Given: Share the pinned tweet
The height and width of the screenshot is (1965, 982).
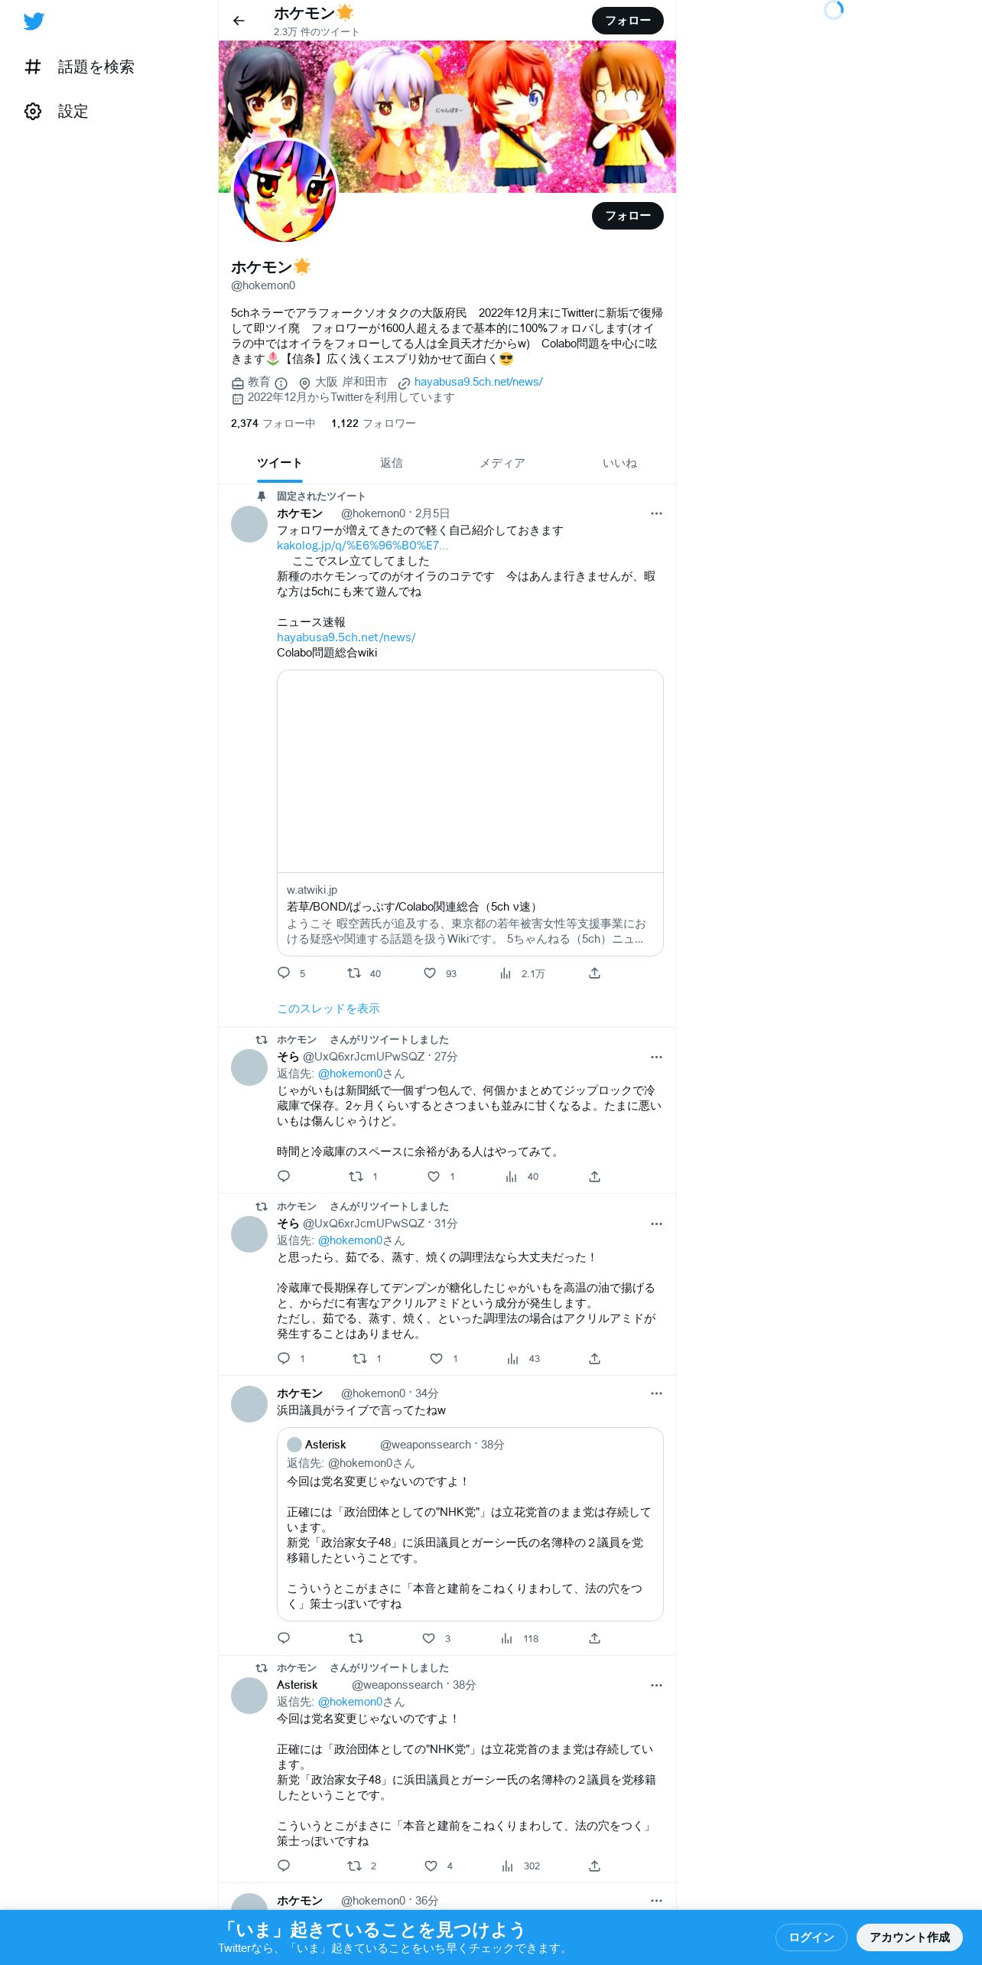Looking at the screenshot, I should click(594, 973).
